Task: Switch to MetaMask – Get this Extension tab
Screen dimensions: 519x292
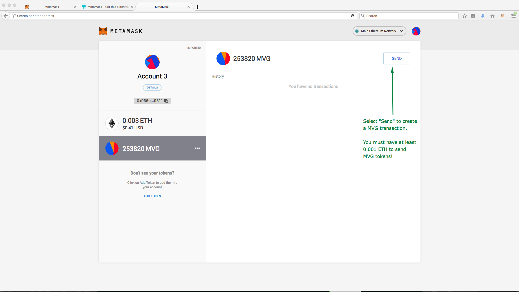Action: pyautogui.click(x=108, y=7)
